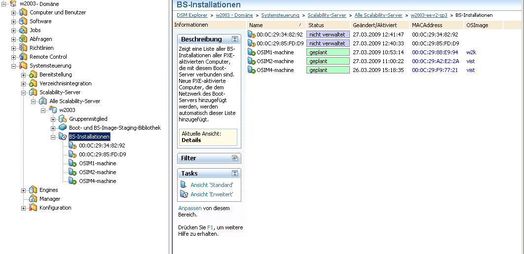Expand the Computer und Benutzer node
Image resolution: width=524 pixels, height=254 pixels.
click(x=13, y=12)
